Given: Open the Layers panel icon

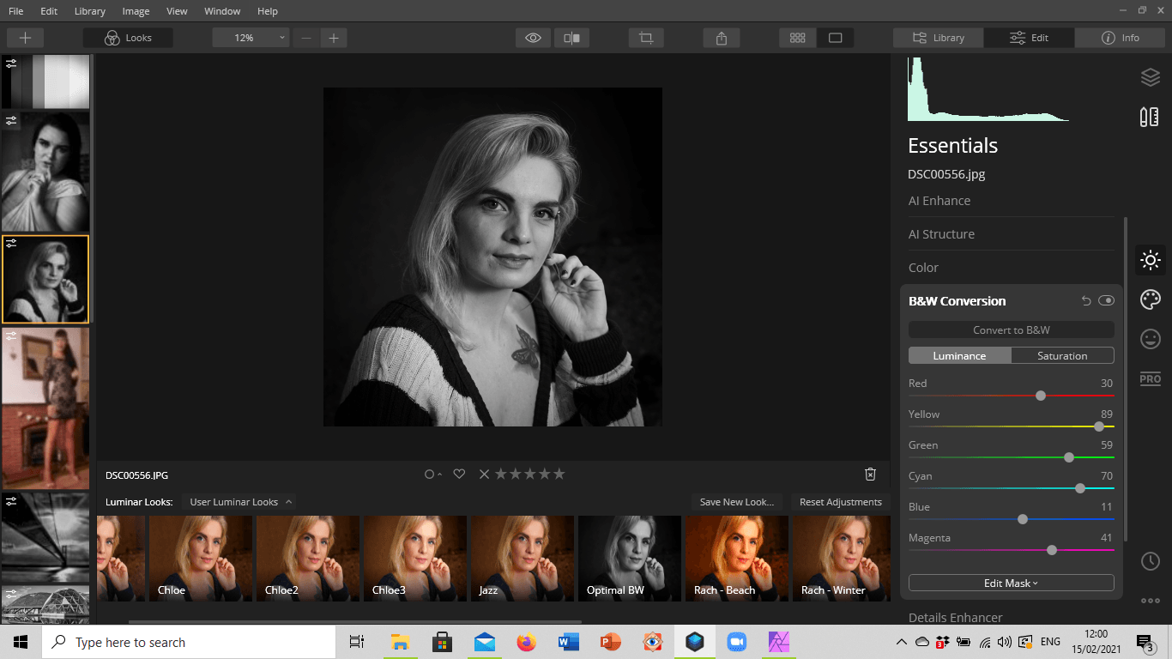Looking at the screenshot, I should pos(1150,77).
